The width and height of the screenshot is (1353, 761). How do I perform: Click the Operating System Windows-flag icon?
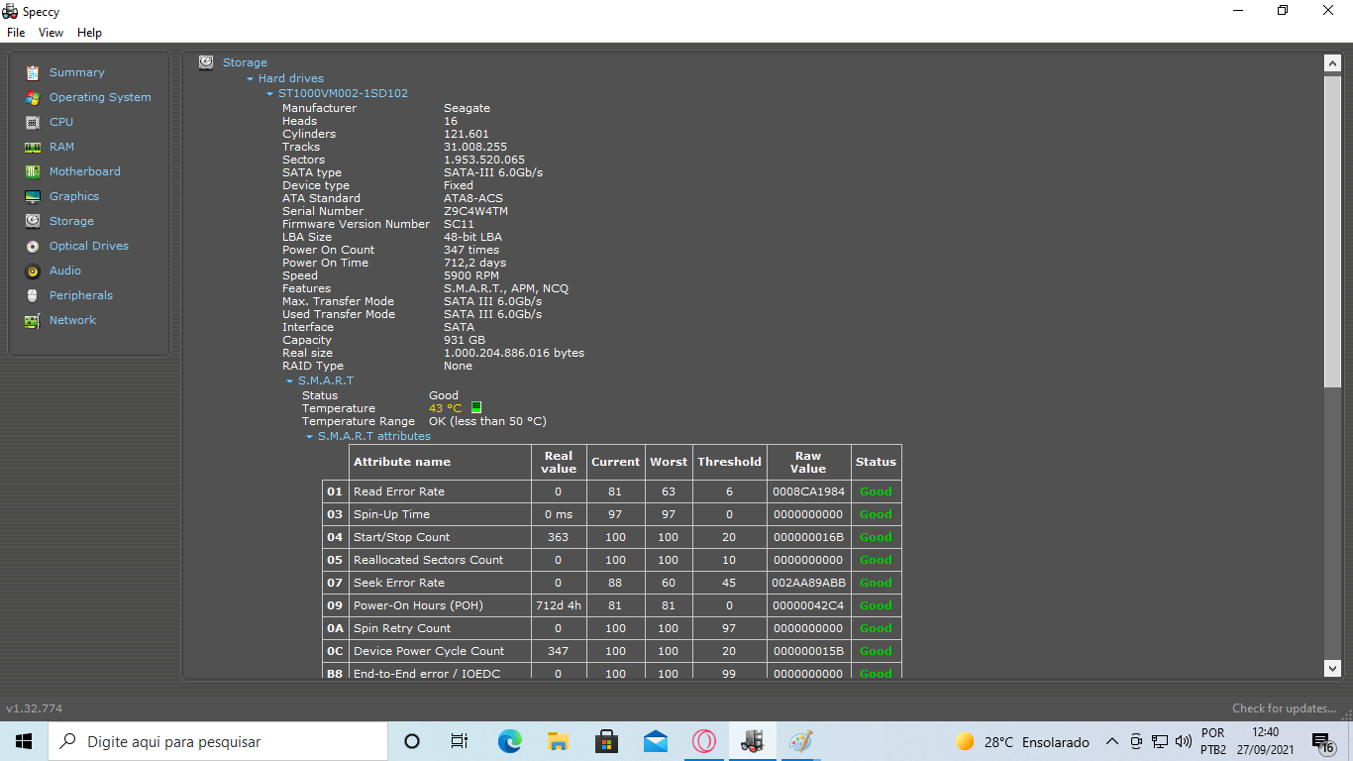coord(33,97)
